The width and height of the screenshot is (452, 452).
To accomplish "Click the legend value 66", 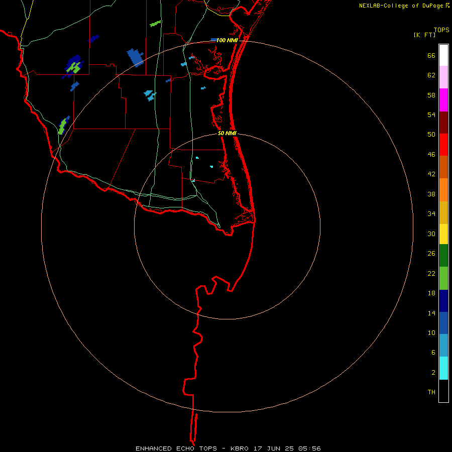I will click(431, 55).
